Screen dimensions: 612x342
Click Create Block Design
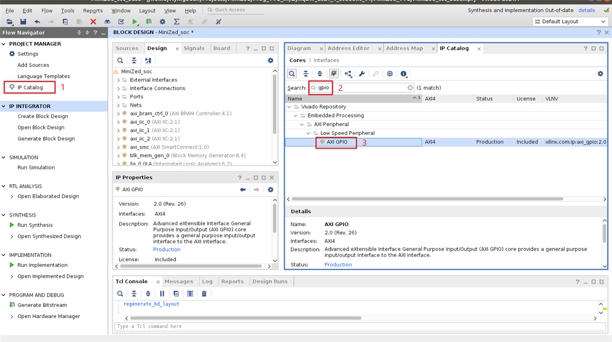43,116
